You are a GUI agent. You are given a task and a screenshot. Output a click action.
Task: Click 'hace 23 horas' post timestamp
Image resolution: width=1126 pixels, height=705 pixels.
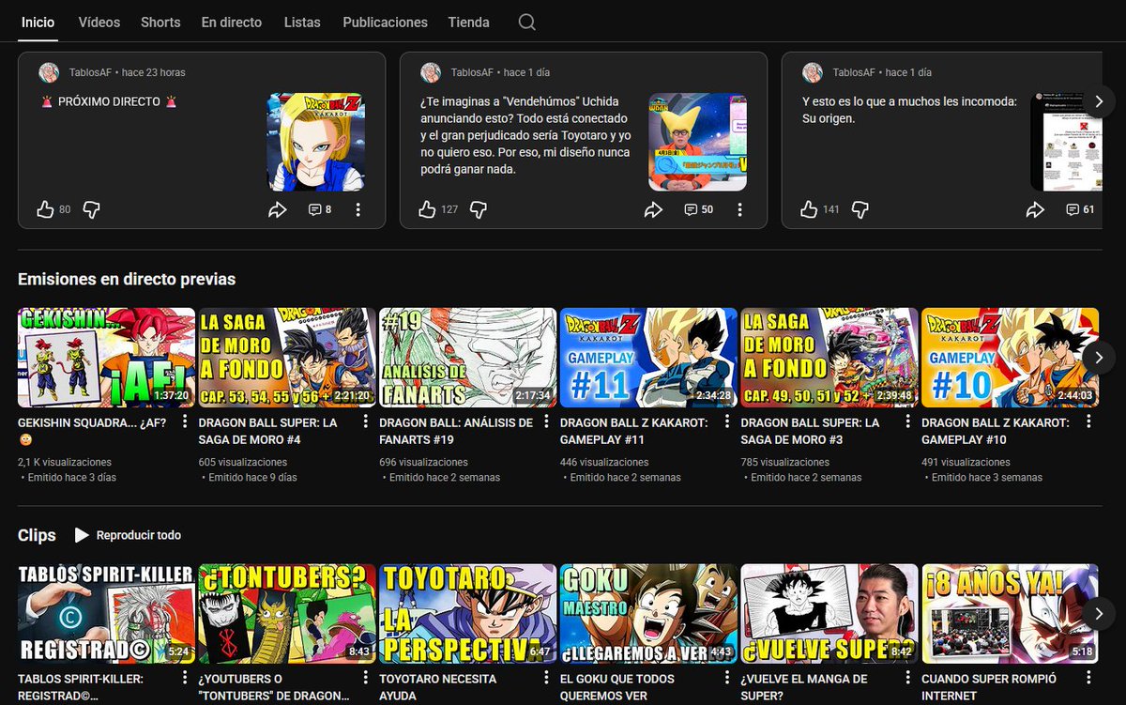click(154, 72)
